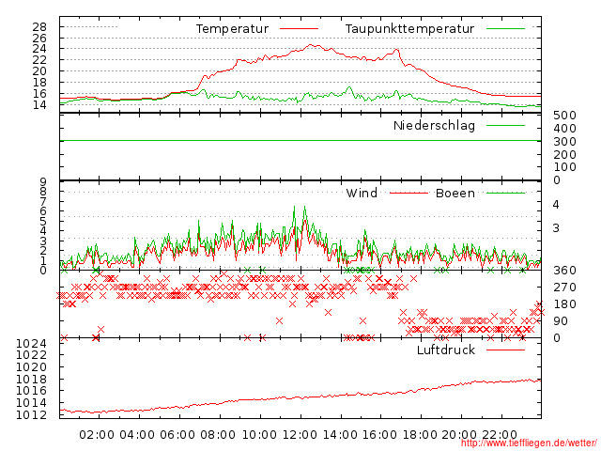This screenshot has width=601, height=451.
Task: Click the green Boeen legend line sample
Action: pos(505,193)
